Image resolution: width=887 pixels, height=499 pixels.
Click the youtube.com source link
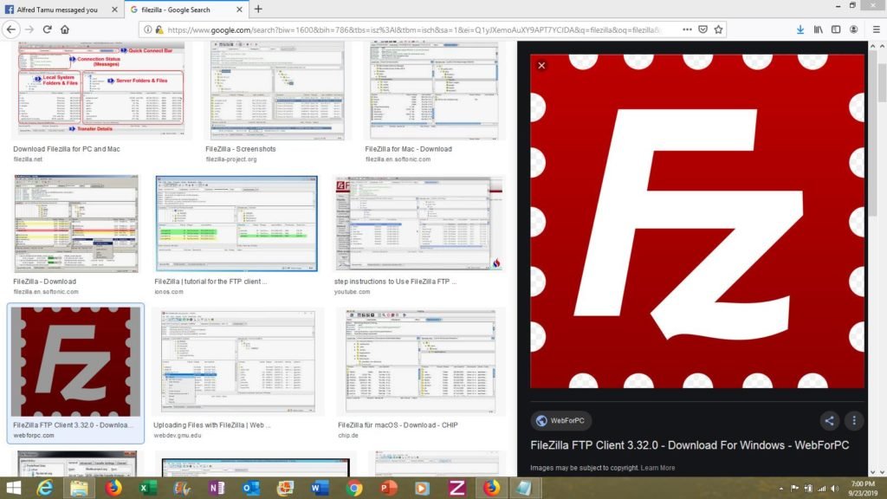click(x=352, y=292)
